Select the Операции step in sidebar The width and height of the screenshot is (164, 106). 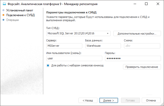[x=13, y=20]
